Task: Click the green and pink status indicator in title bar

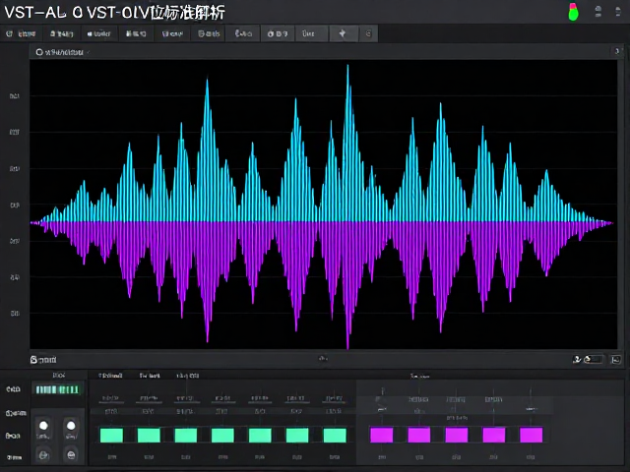Action: (x=573, y=12)
